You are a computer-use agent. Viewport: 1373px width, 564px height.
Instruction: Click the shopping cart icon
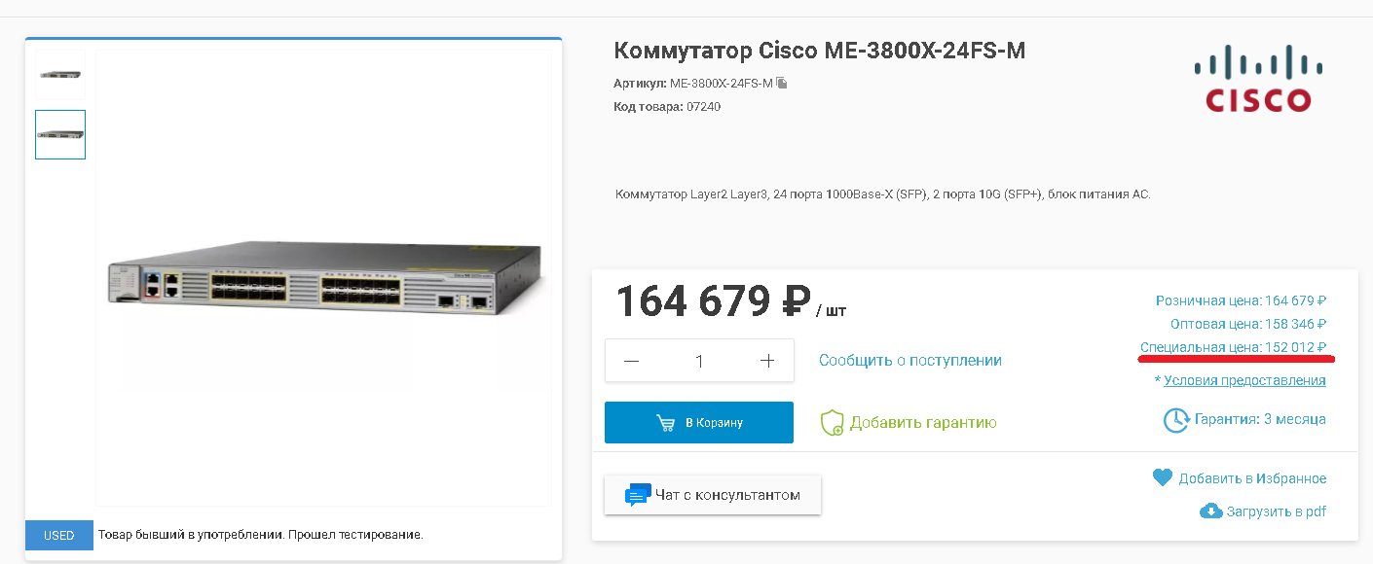click(666, 423)
